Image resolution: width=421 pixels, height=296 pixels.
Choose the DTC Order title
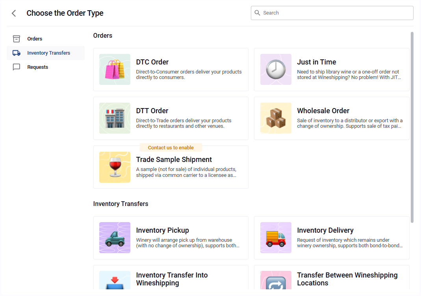tap(152, 62)
